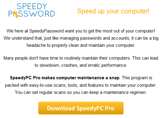Click the line starting "packed with easy-to-use scans"
The height and width of the screenshot is (118, 163).
[x=81, y=85]
